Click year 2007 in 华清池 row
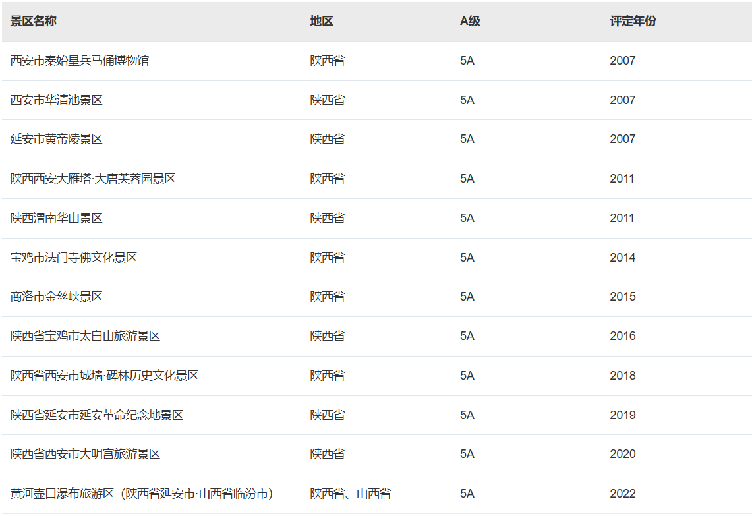This screenshot has height=516, width=752. [623, 100]
